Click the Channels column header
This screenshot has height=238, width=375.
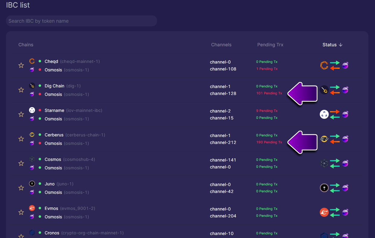click(221, 45)
